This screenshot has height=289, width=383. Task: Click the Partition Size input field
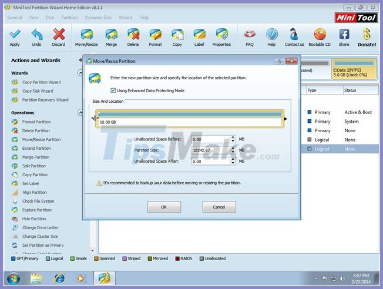pyautogui.click(x=211, y=150)
